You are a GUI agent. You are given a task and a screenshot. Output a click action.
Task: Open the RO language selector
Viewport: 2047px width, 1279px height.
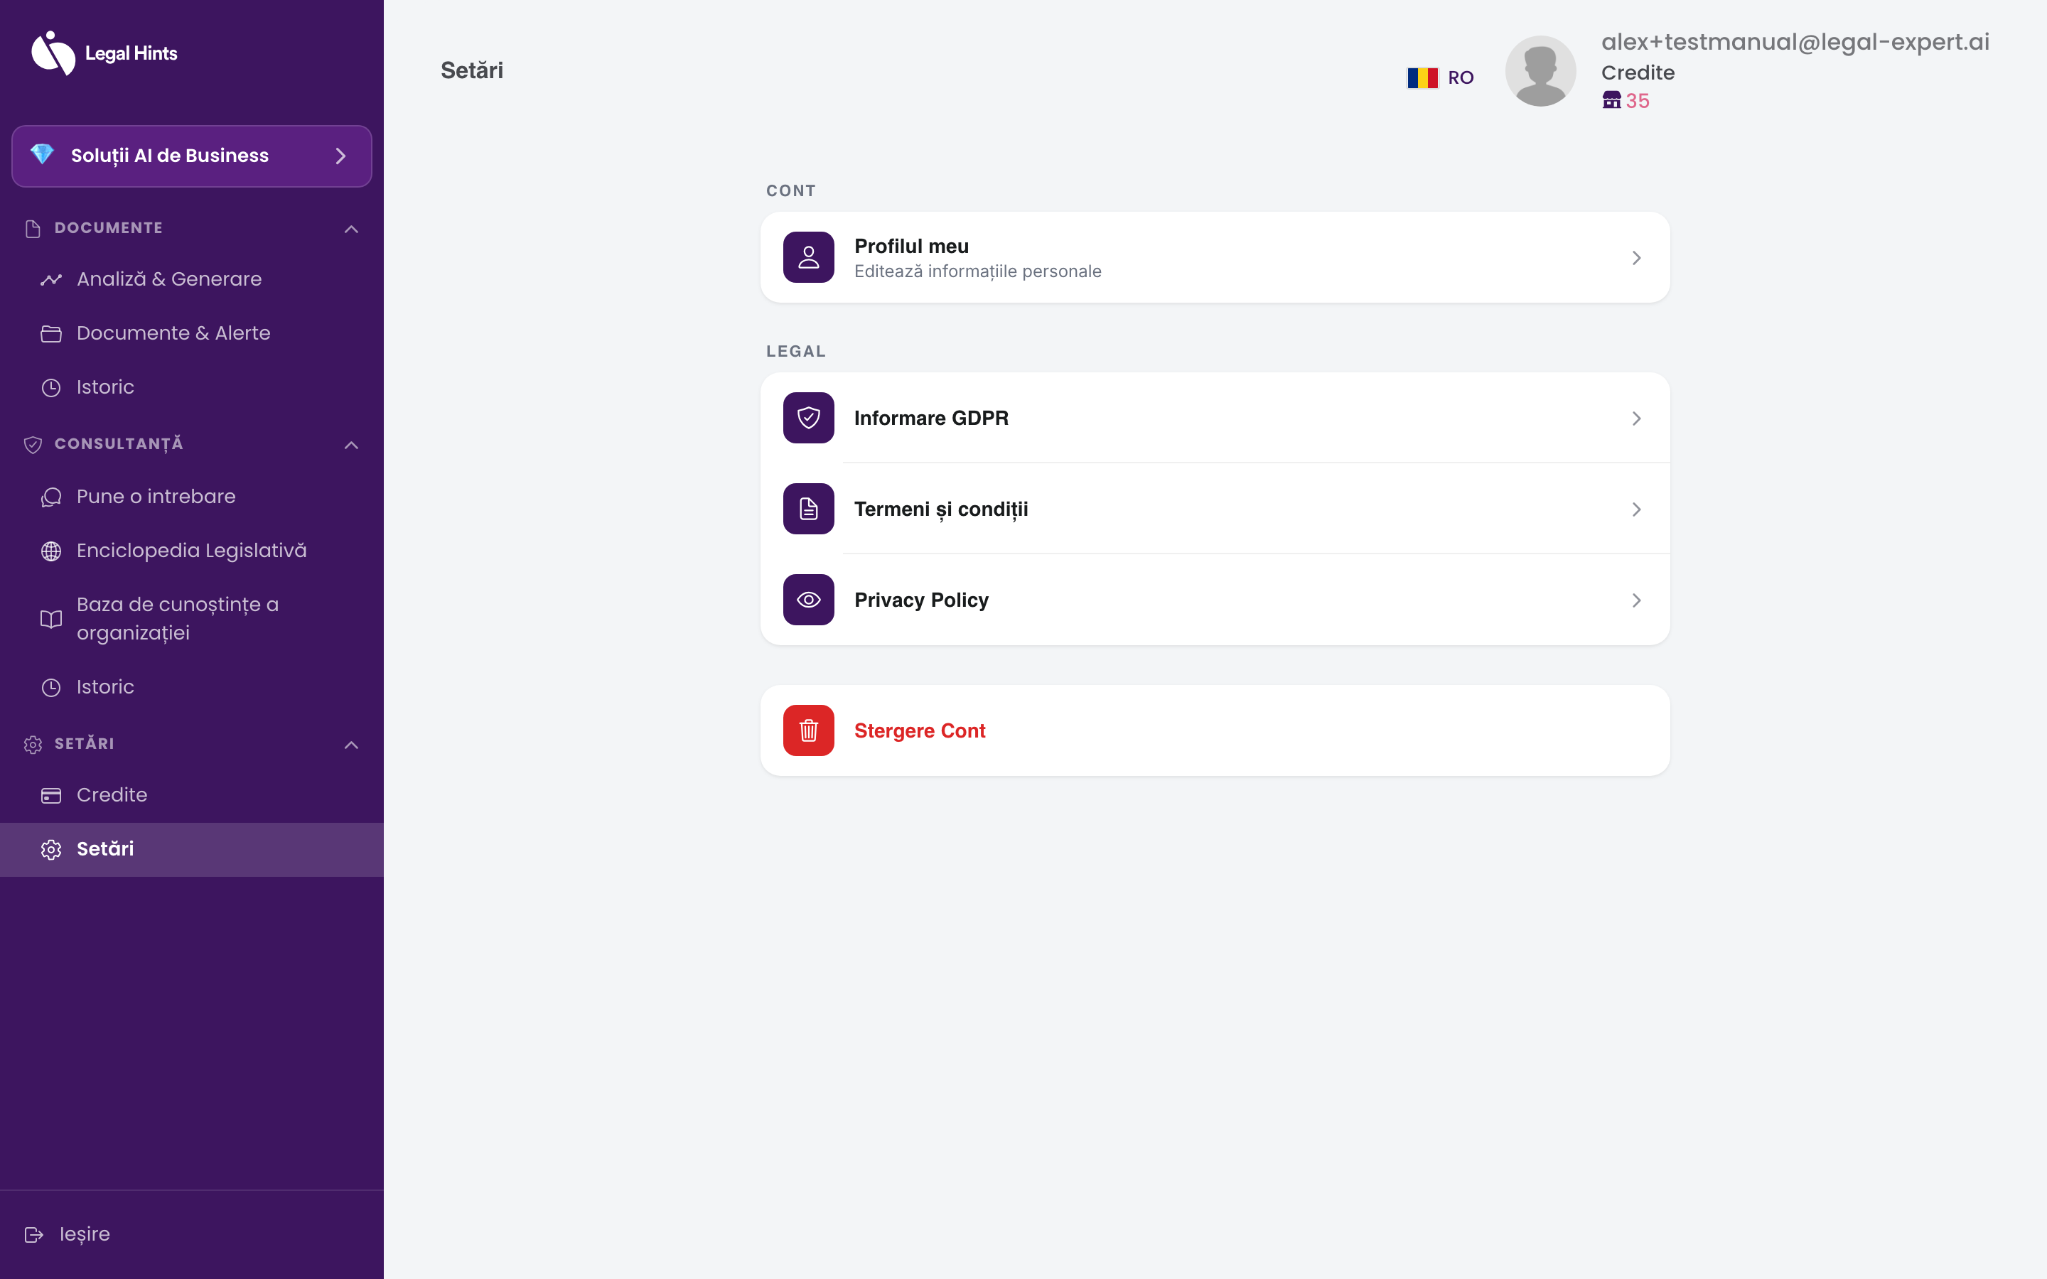coord(1441,78)
